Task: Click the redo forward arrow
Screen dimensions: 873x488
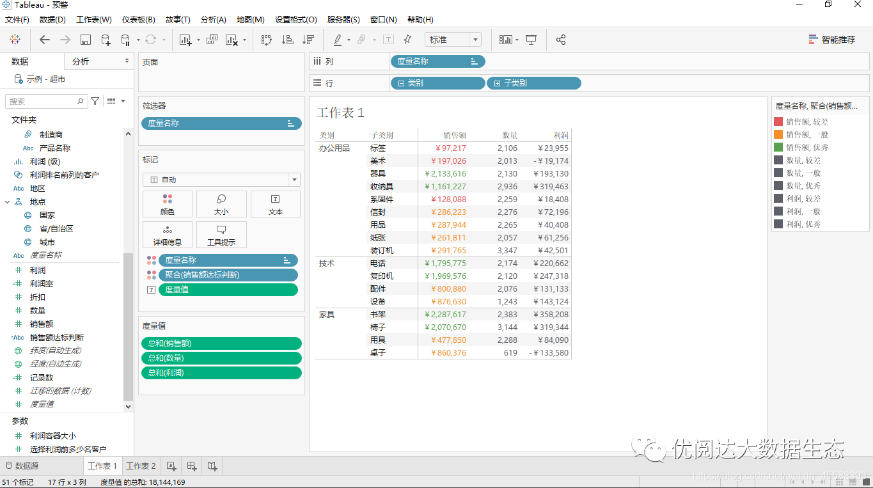Action: (65, 40)
